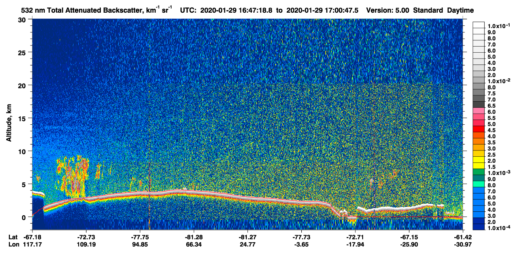Click the altitude tick label '30'
This screenshot has width=514, height=264.
[22, 20]
